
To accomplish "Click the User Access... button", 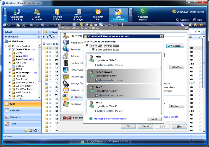I will [x=175, y=46].
